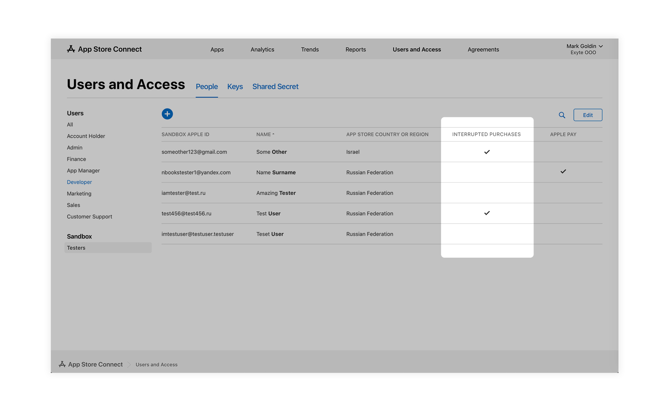Open the Trends menu item
The height and width of the screenshot is (409, 669).
point(310,49)
